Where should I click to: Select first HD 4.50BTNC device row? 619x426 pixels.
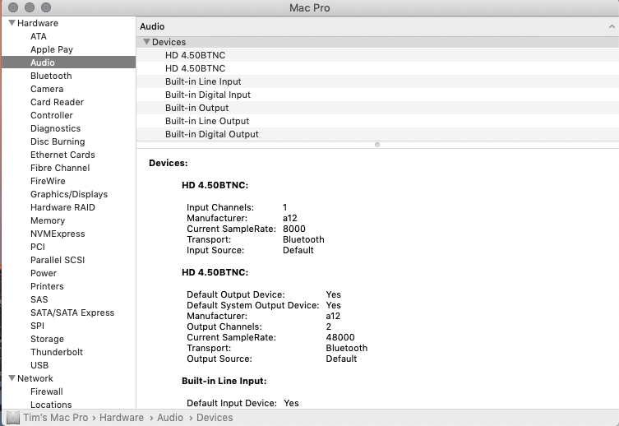(195, 55)
